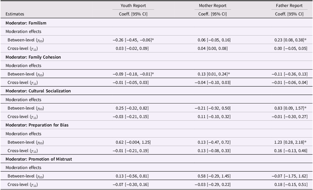Viewport: 313px width, 190px height.
Task: Click the 0.58 [−0.29, 1.45] Mother cell
Action: tap(212, 176)
